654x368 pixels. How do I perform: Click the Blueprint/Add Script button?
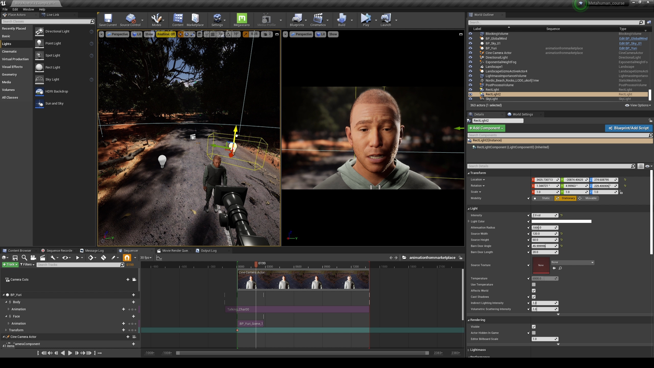(x=628, y=128)
